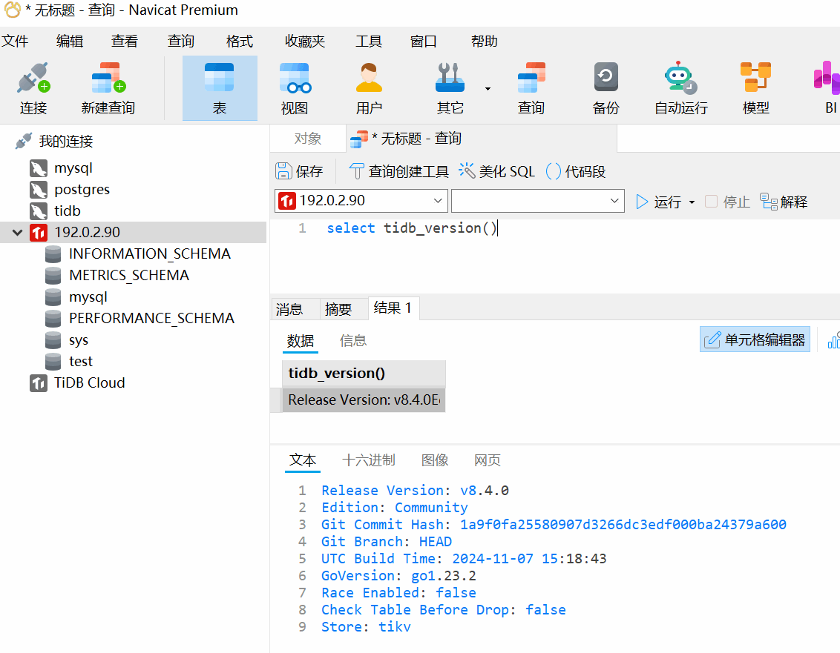Open the BI toolbar icon

[x=827, y=88]
